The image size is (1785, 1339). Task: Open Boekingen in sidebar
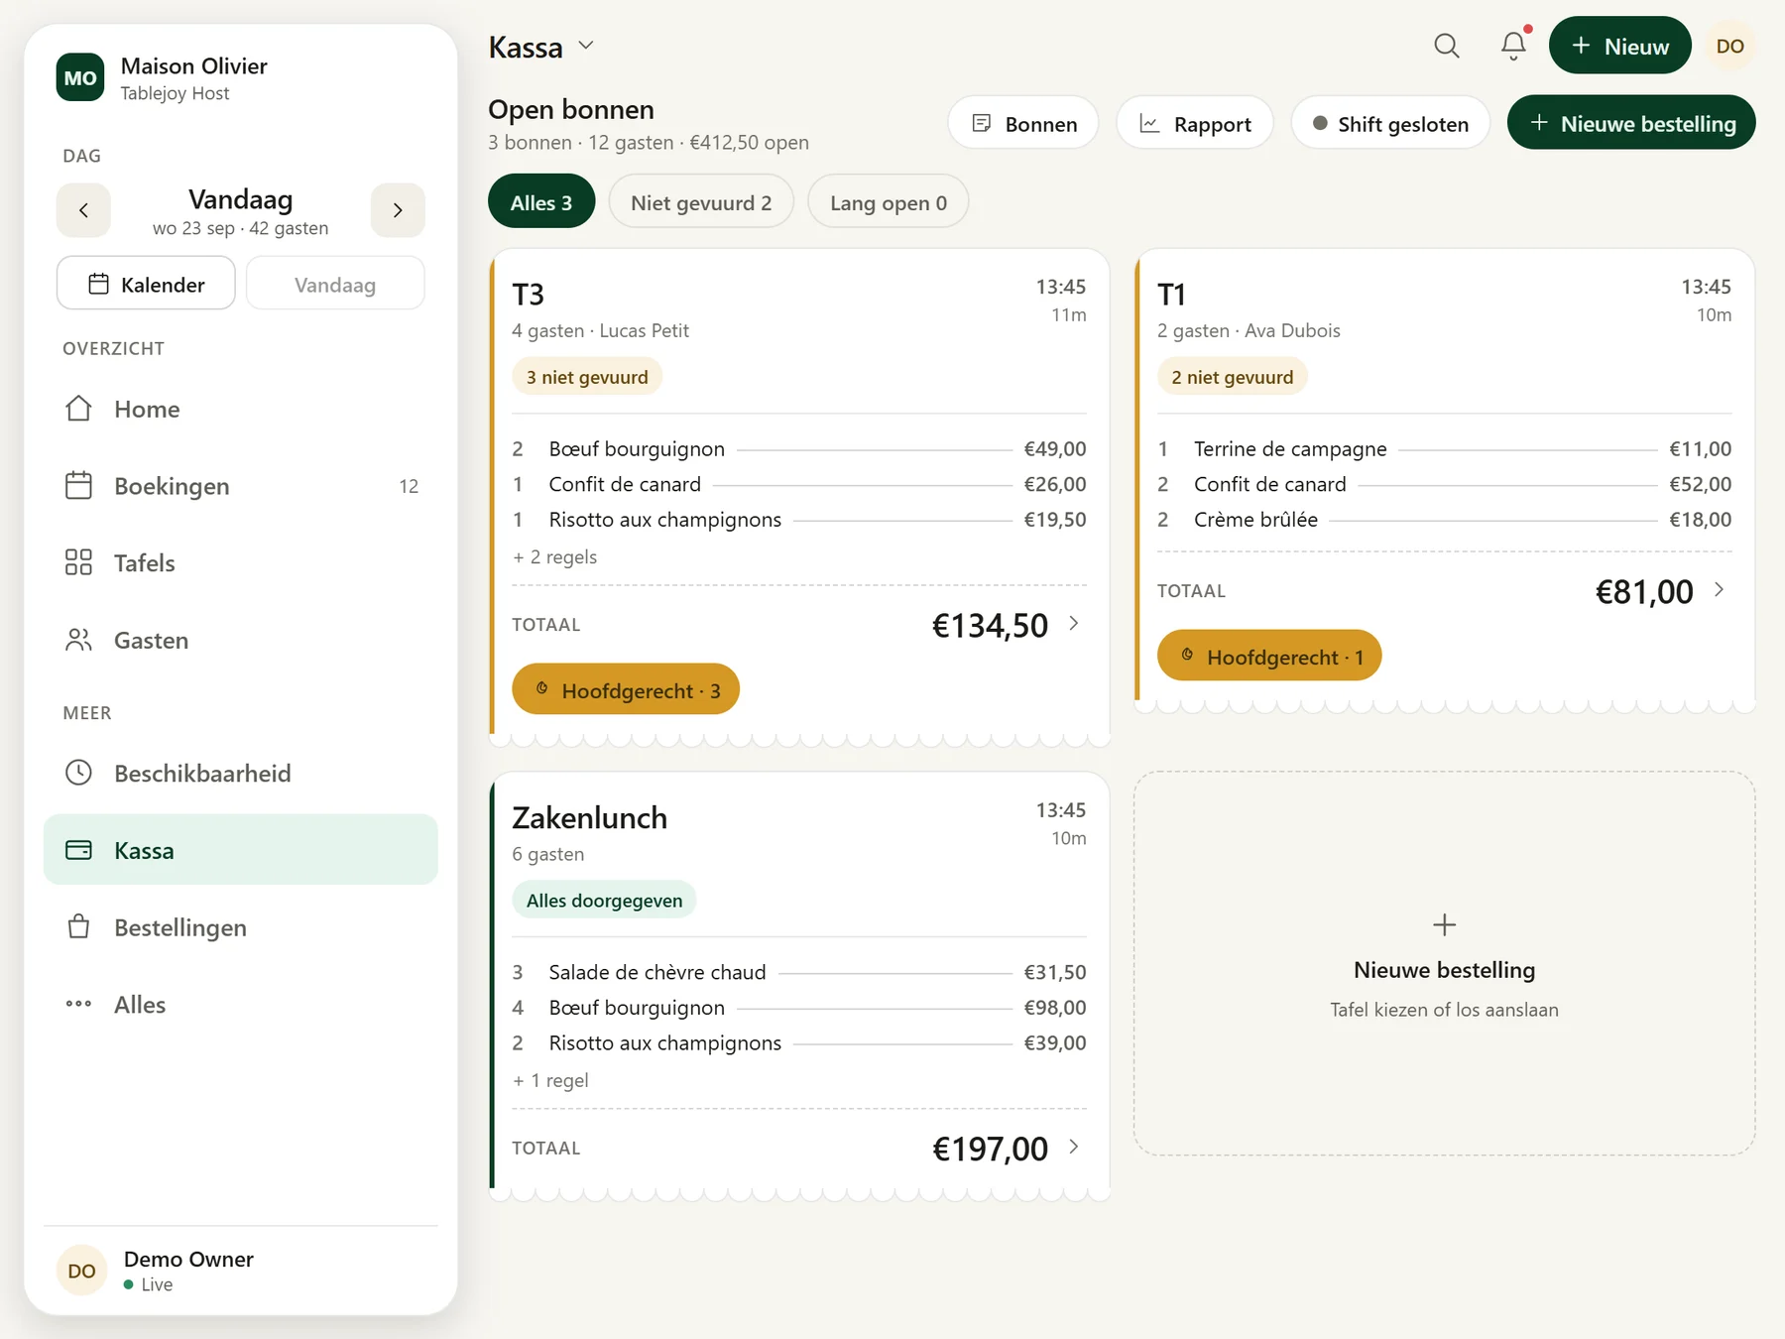[x=241, y=486]
